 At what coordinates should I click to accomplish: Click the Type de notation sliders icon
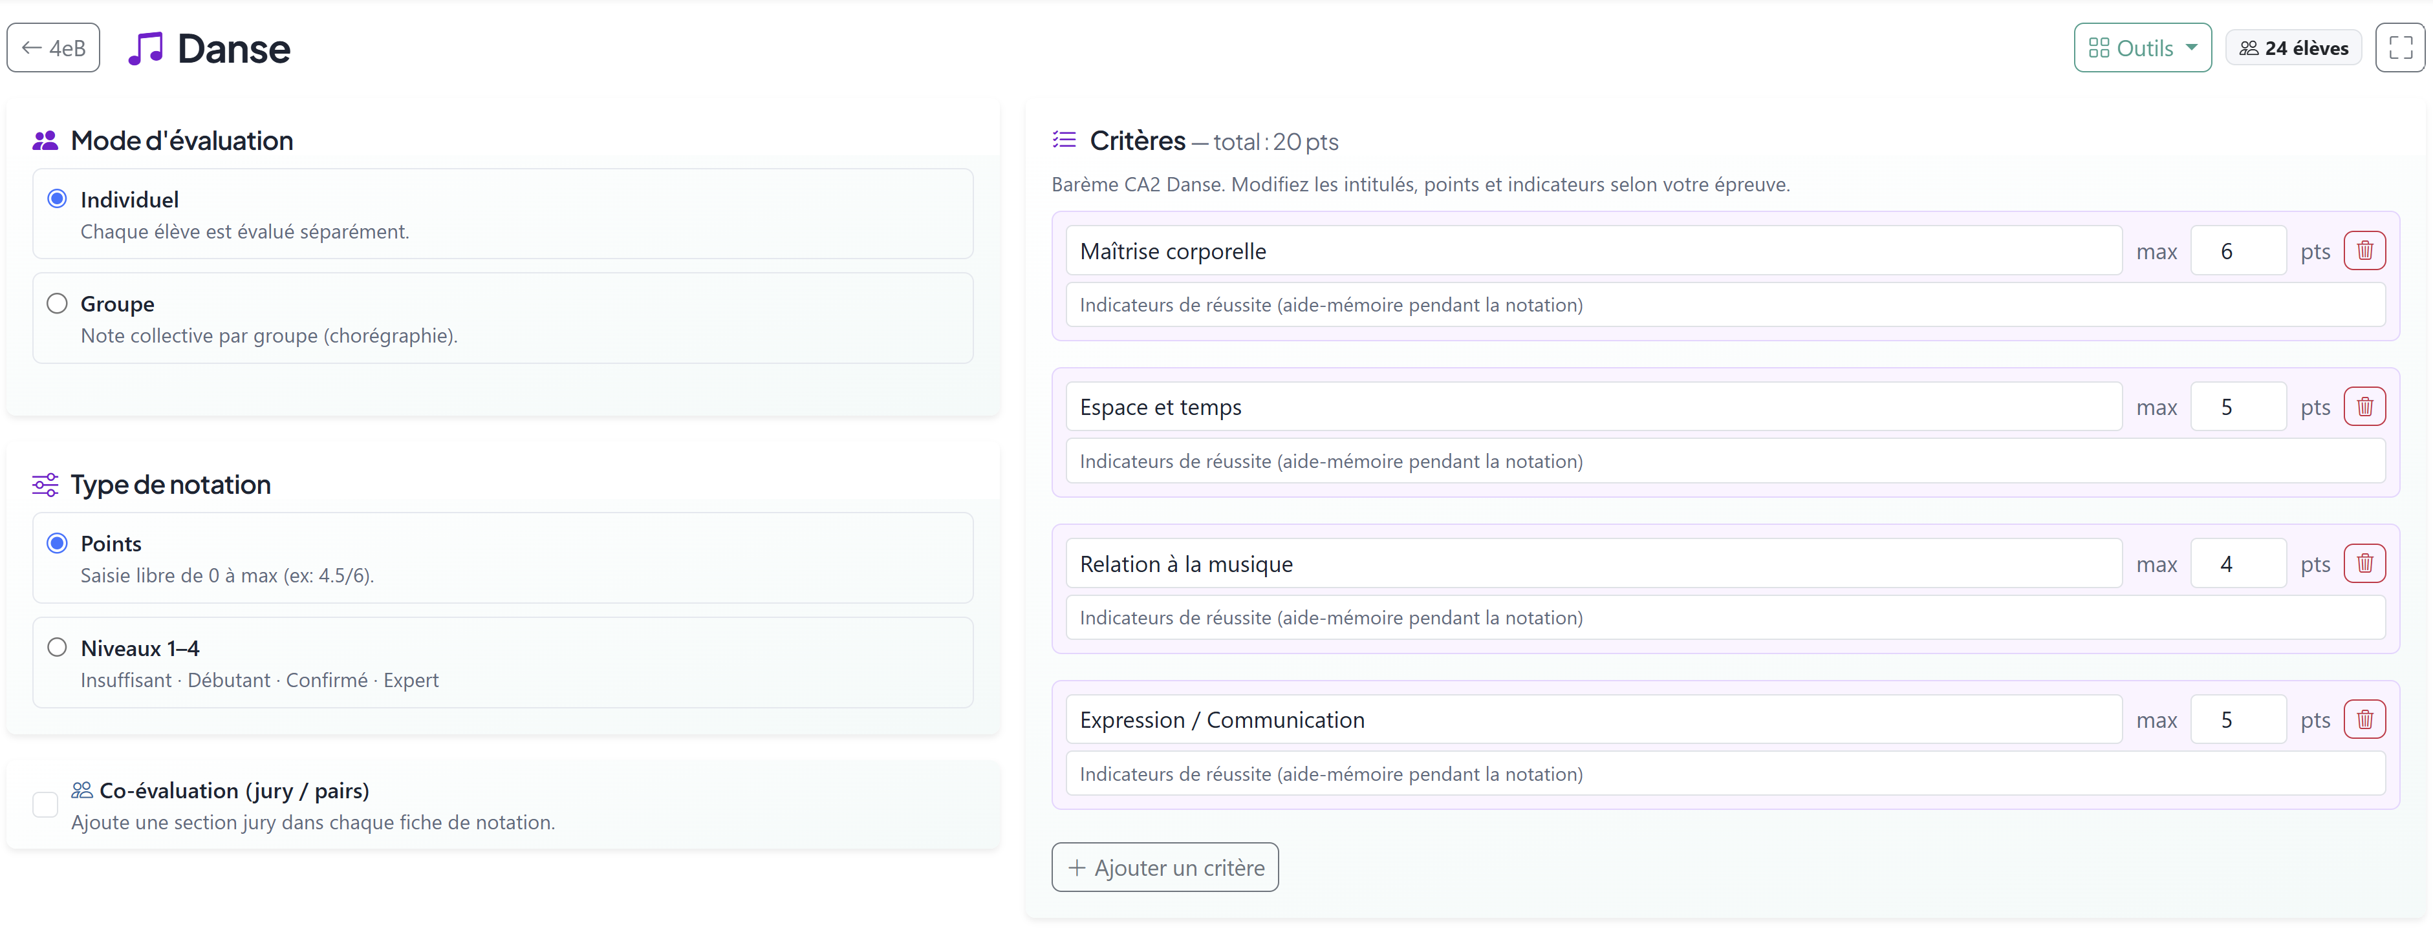point(45,485)
